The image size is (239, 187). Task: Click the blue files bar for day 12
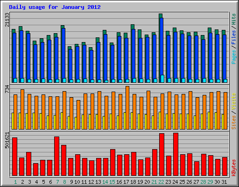click(x=91, y=65)
